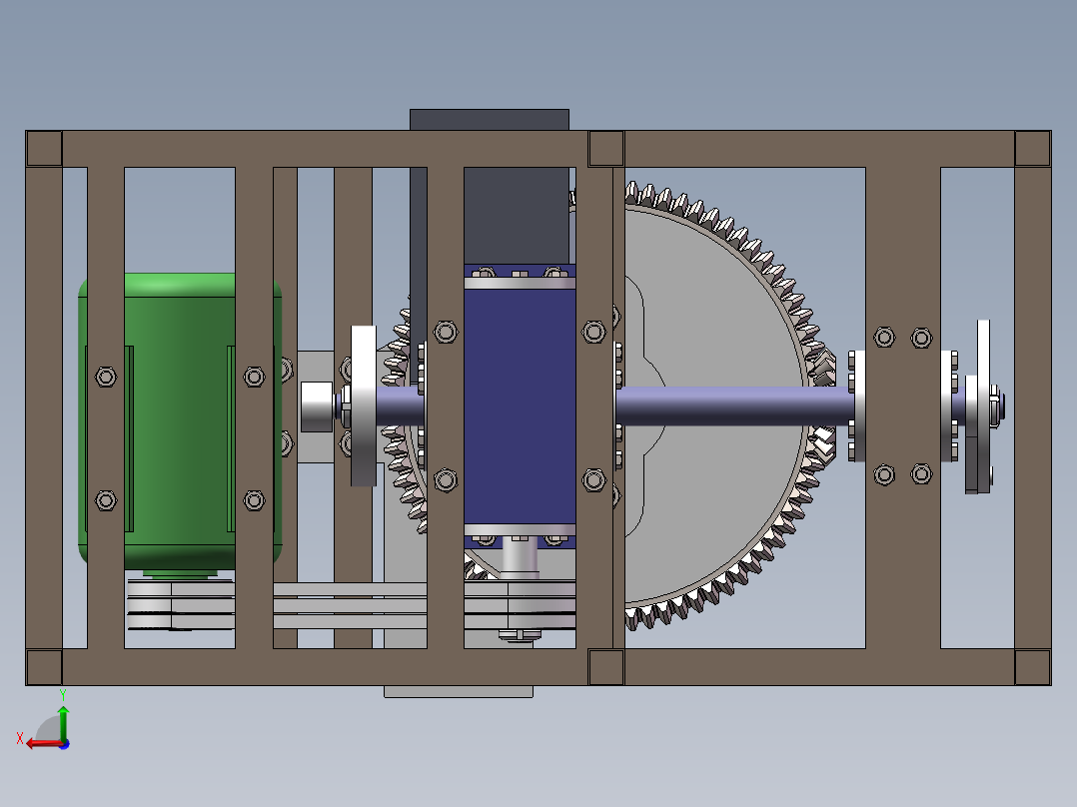Click the "Y" label on the triad

(63, 695)
